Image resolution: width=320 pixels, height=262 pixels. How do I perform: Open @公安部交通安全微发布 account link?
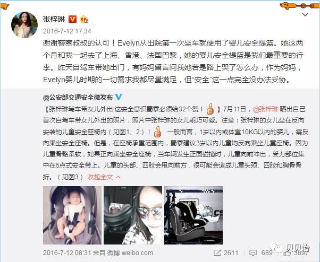[78, 98]
